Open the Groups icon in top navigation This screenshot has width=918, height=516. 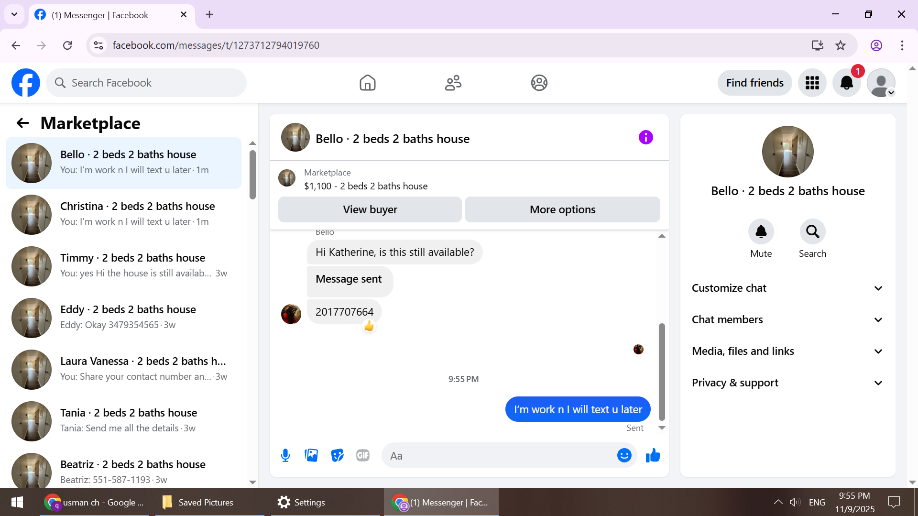point(539,83)
